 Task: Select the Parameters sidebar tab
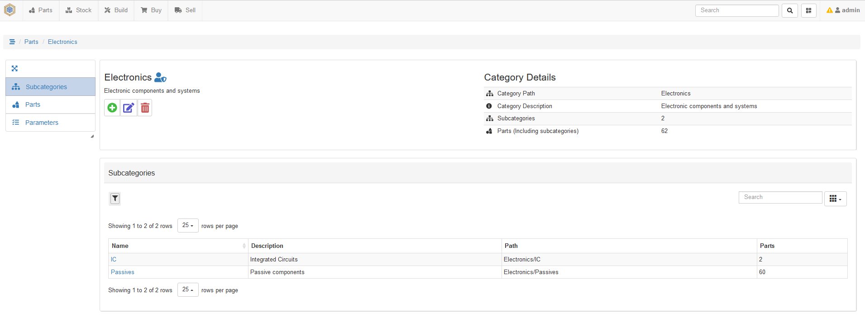[x=42, y=123]
